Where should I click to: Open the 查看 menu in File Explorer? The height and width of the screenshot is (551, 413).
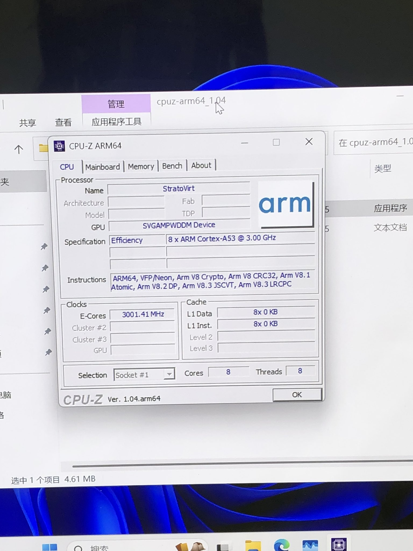[63, 122]
